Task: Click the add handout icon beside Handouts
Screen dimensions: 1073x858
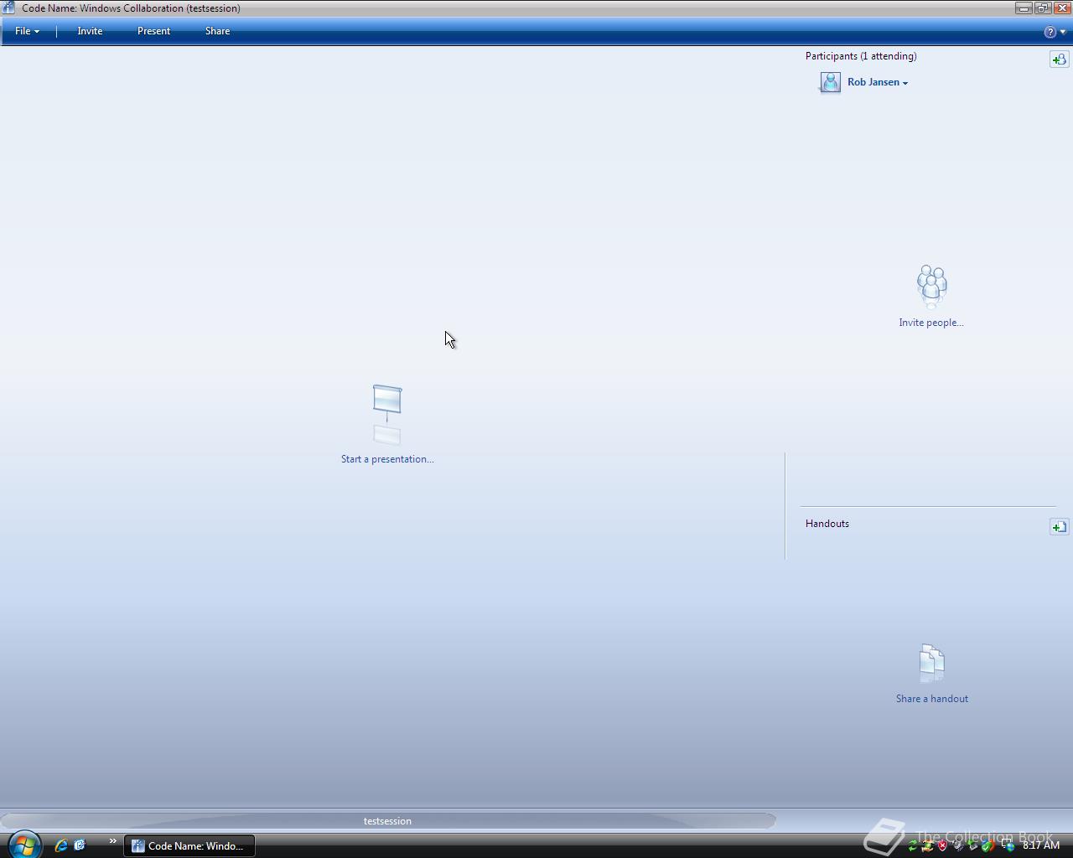Action: pos(1059,527)
